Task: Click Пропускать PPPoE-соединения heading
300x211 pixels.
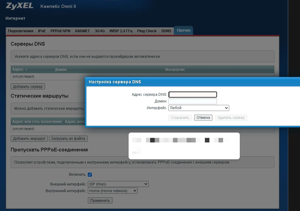Action: coord(49,150)
